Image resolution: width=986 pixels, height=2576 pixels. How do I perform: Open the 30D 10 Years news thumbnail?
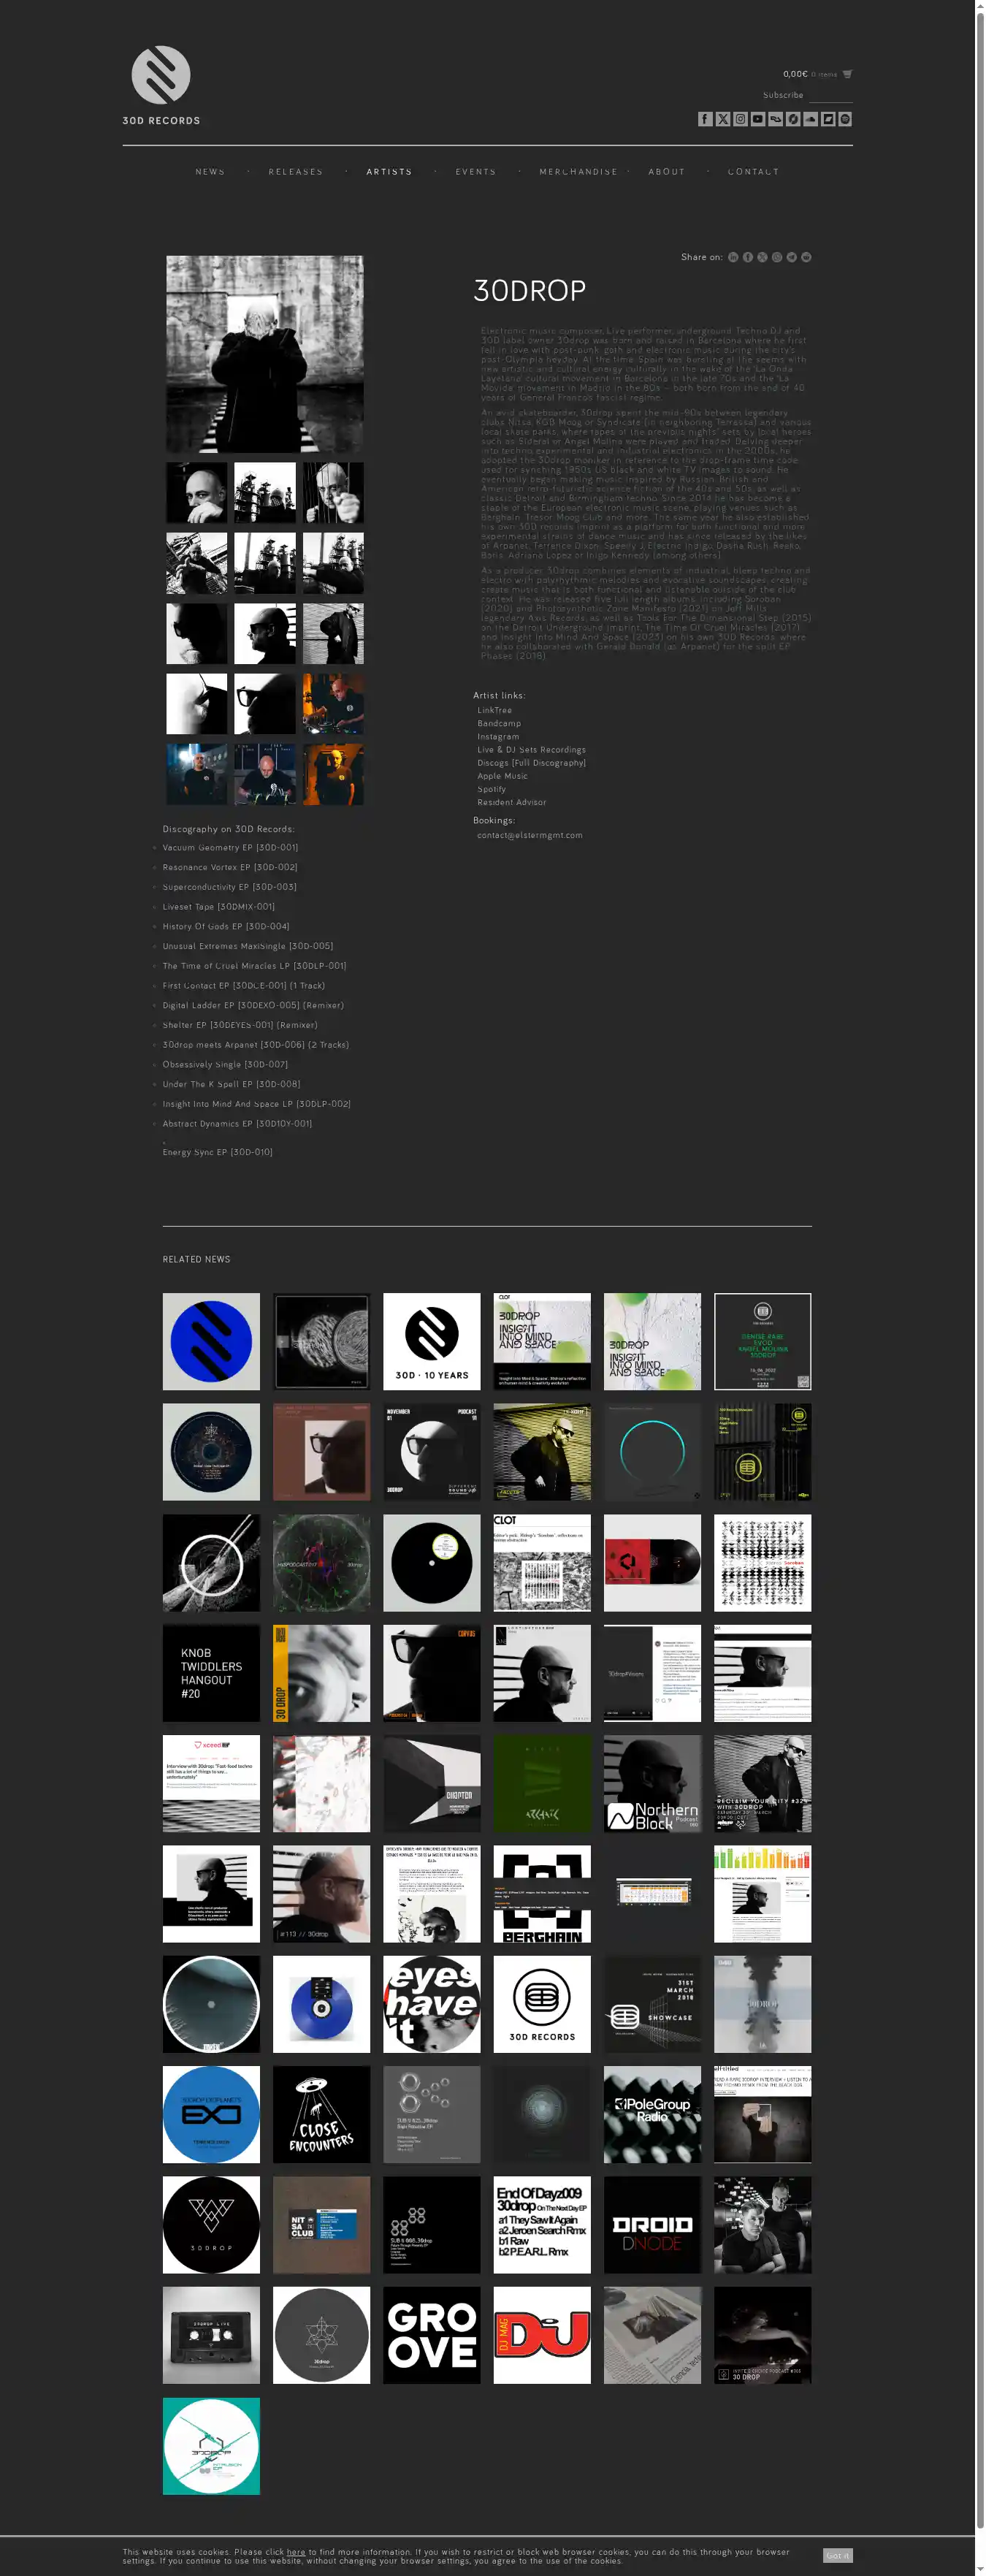pyautogui.click(x=431, y=1341)
